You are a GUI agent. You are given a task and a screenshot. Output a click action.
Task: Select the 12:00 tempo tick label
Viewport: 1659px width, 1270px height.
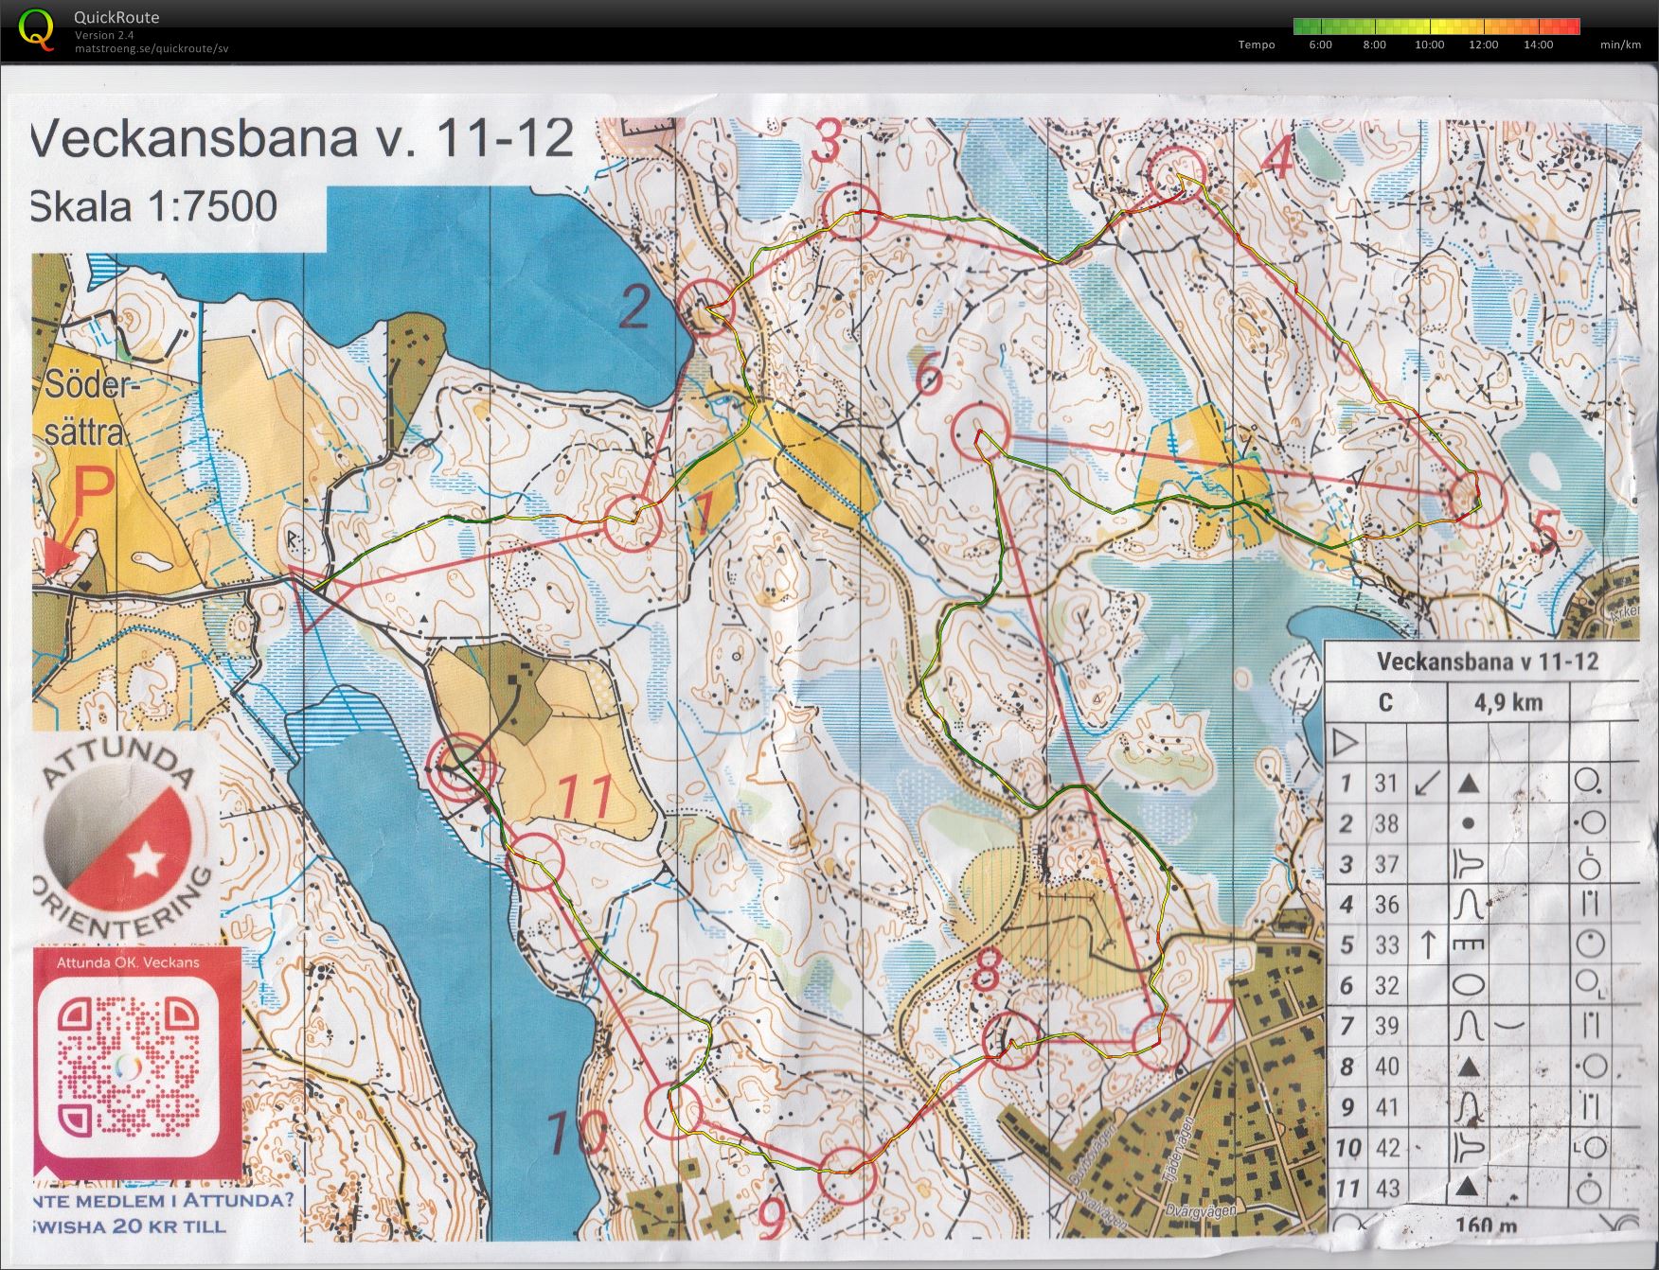1484,44
